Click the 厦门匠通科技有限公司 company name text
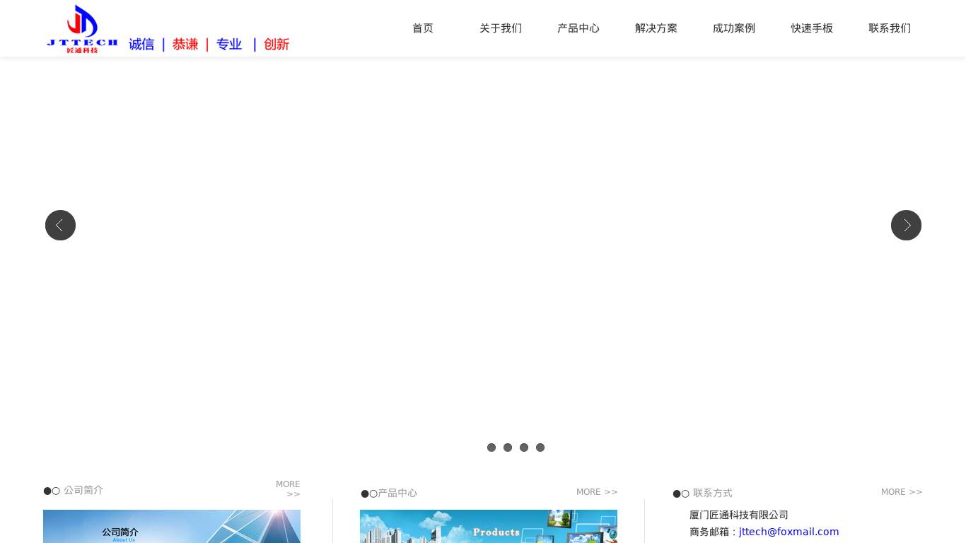Screen dimensions: 966x543 739,515
